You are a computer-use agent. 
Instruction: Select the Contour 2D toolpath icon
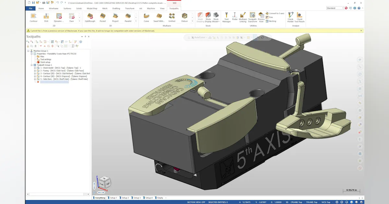tap(33, 17)
